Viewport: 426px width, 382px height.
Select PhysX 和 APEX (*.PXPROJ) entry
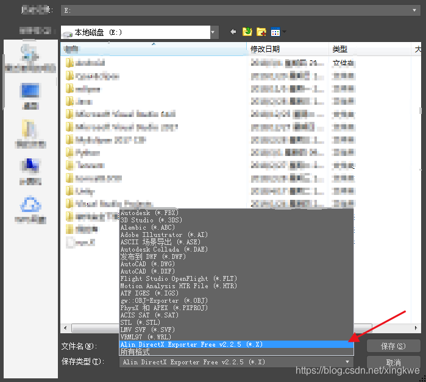point(236,308)
